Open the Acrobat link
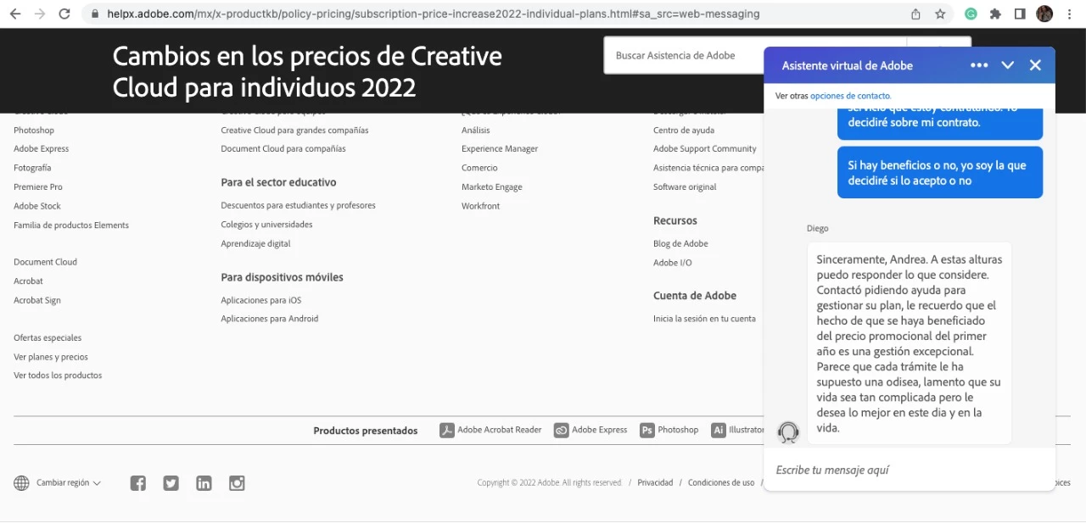The image size is (1086, 523). pos(28,281)
